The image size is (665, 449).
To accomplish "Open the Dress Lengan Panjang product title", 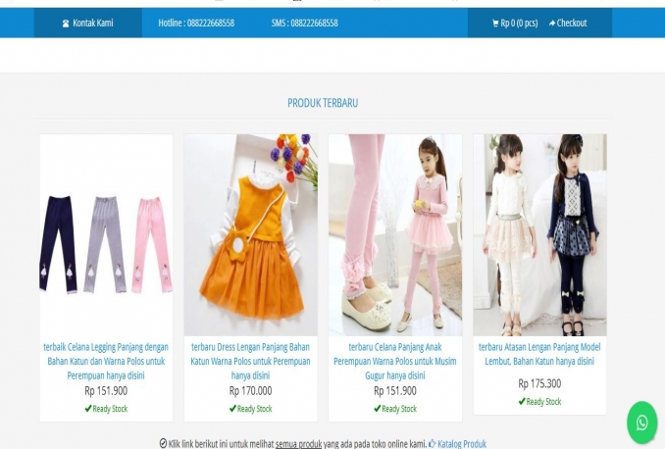I will click(250, 361).
